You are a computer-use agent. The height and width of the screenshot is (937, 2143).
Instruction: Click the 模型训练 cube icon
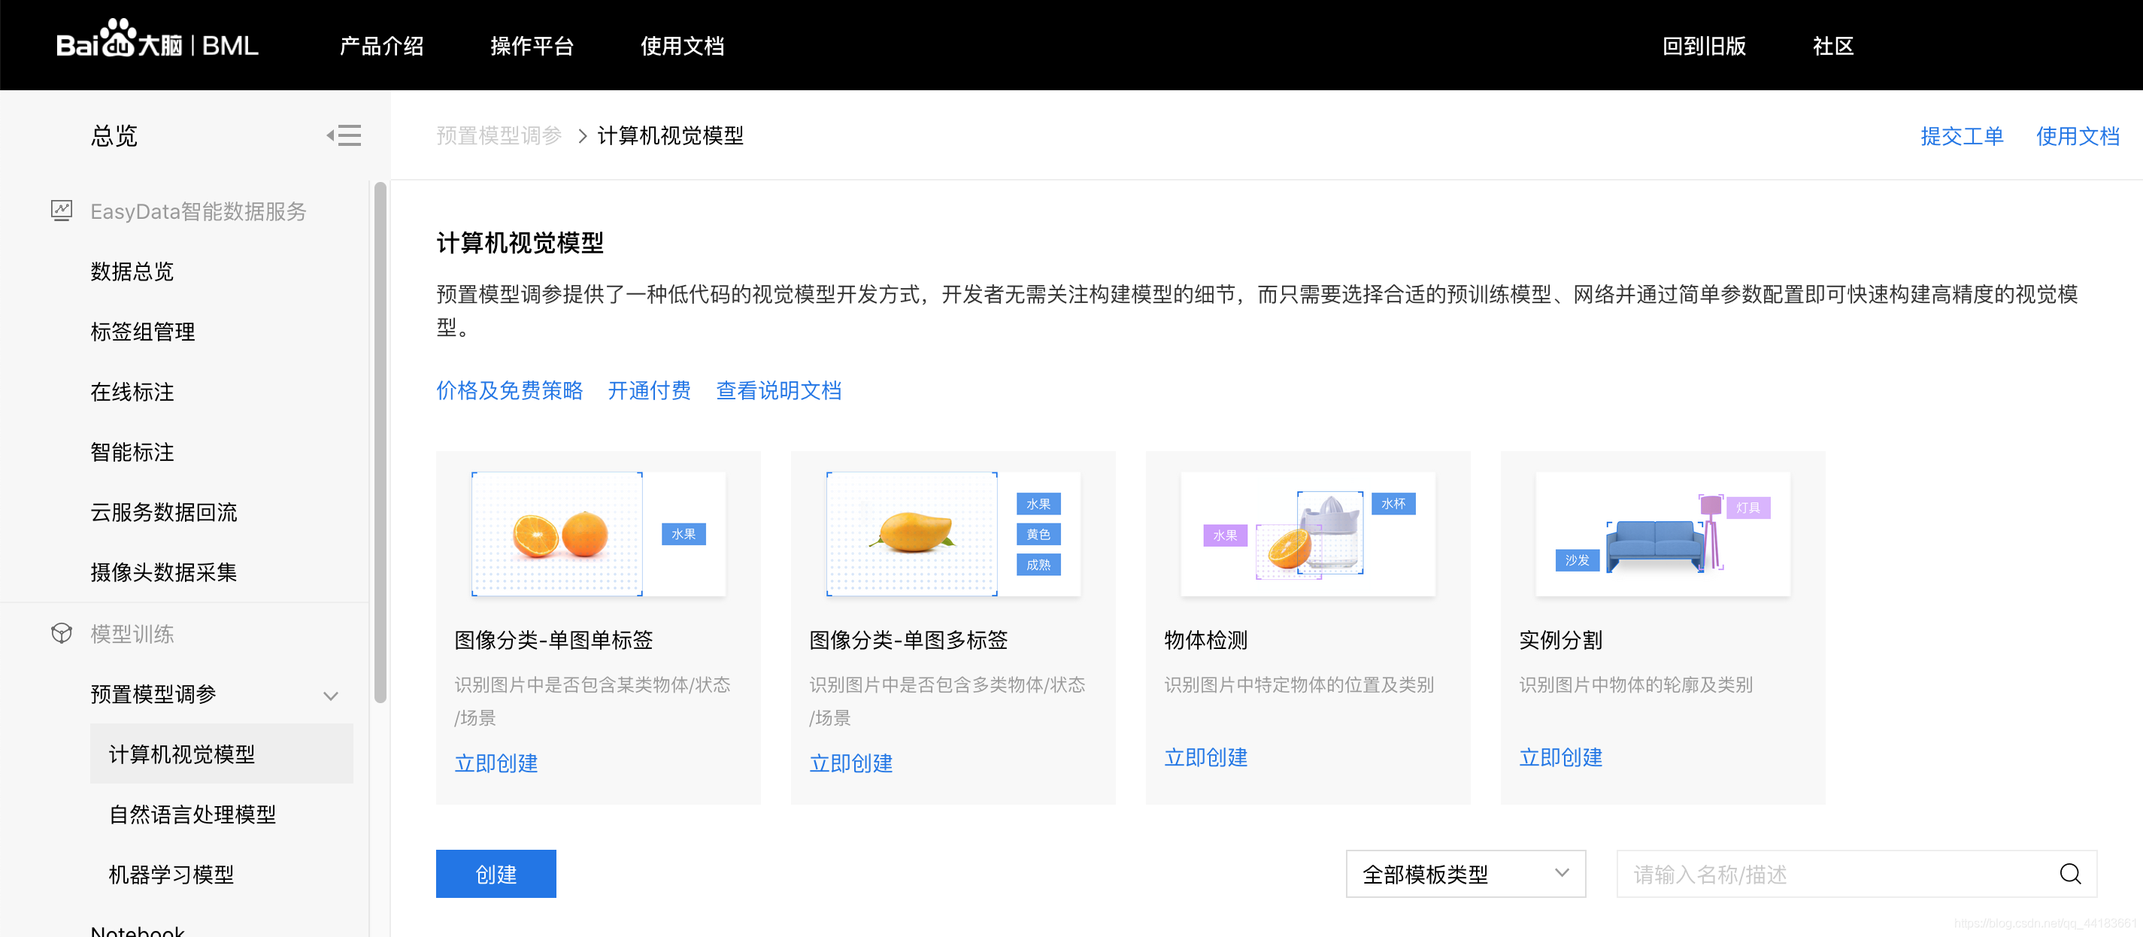62,633
